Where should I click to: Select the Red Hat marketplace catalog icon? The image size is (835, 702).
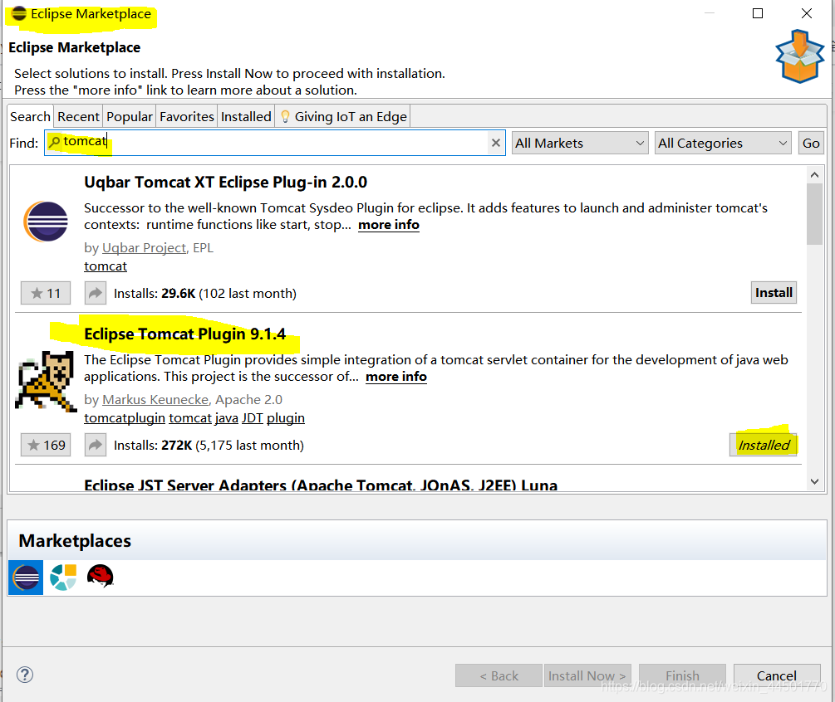pyautogui.click(x=100, y=576)
